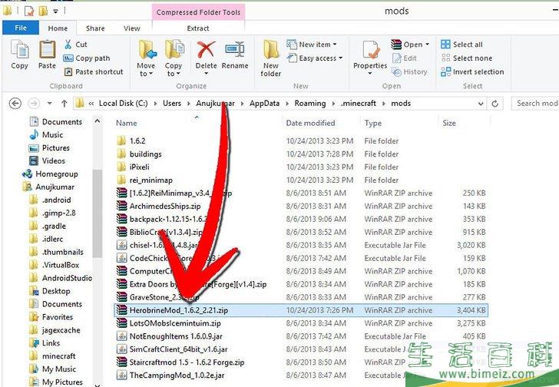559x387 pixels.
Task: Open the quick access toolbar customize dropdown
Action: pos(56,12)
